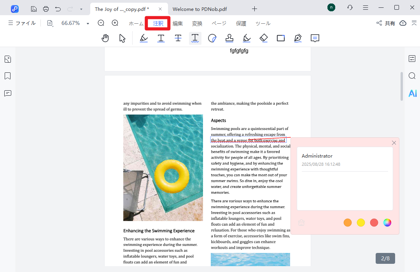Screen dimensions: 420x272
Task: Open the 保護 tab
Action: pos(241,23)
